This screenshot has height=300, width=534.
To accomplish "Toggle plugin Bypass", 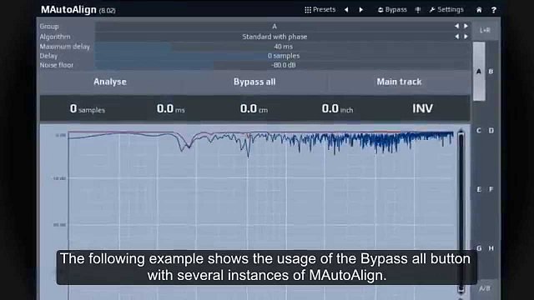I will click(392, 9).
